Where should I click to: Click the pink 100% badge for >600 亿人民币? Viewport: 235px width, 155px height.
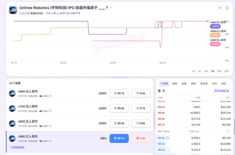coord(215,44)
